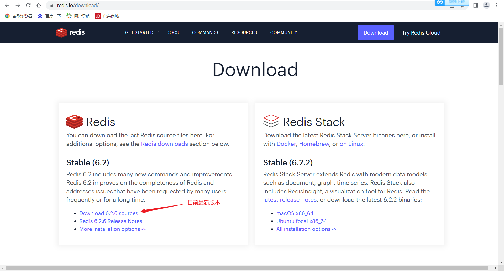This screenshot has height=271, width=504.
Task: Click the site security lock icon
Action: [x=51, y=5]
